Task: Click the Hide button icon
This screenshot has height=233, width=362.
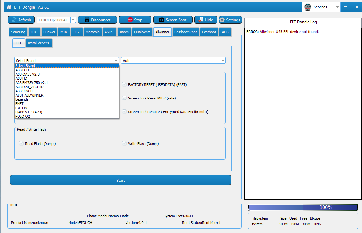Action: 201,20
